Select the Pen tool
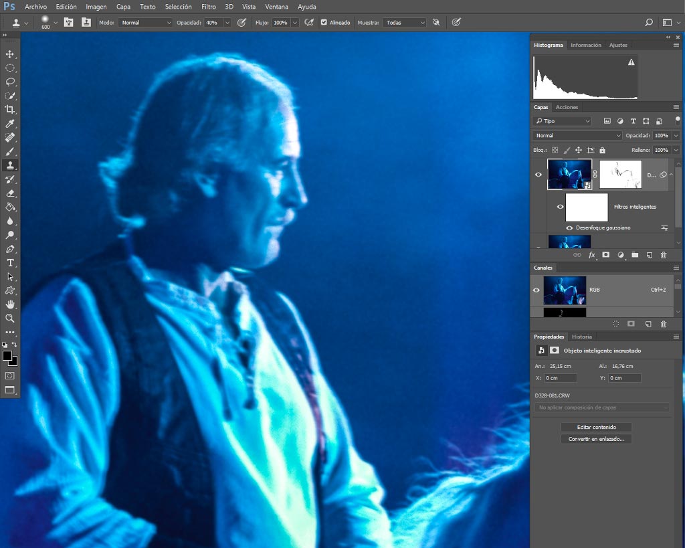The image size is (685, 548). pyautogui.click(x=9, y=249)
